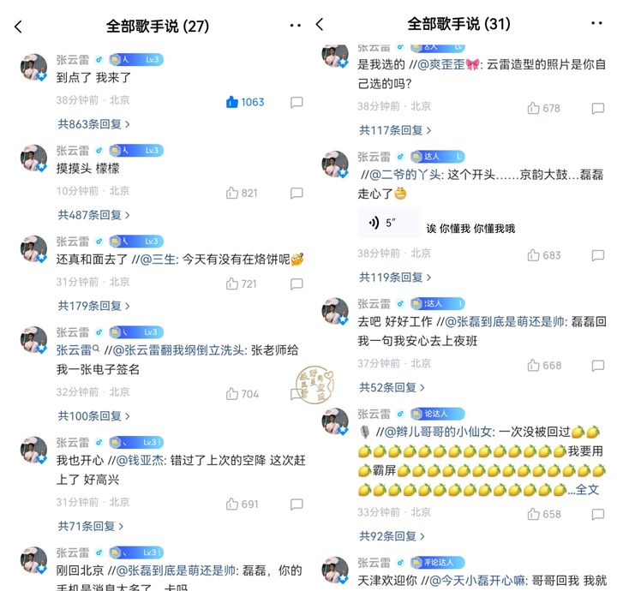Tap the comment icon beside 668 likes

tap(598, 365)
